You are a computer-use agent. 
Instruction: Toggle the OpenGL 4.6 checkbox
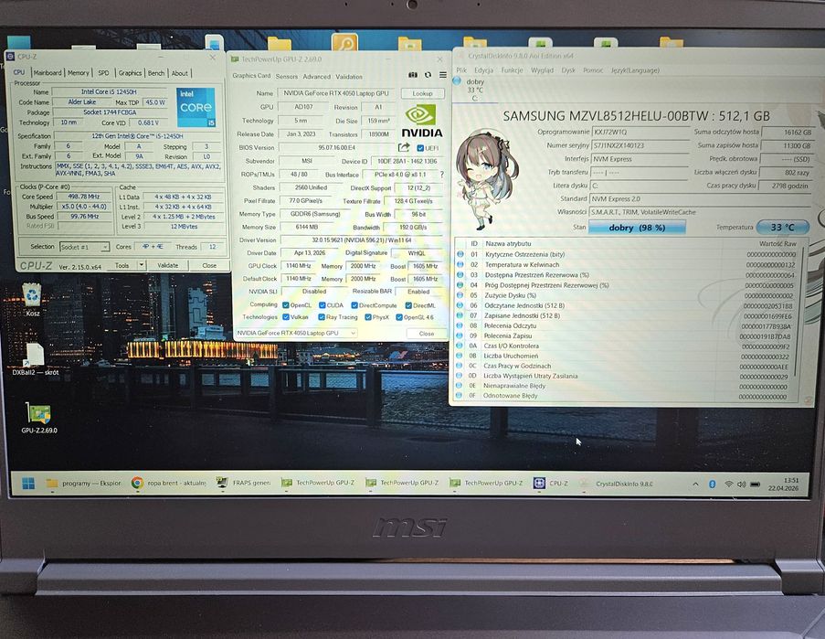[x=399, y=317]
